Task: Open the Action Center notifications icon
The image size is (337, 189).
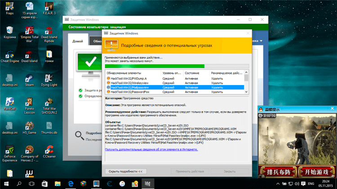Action: pos(303,184)
